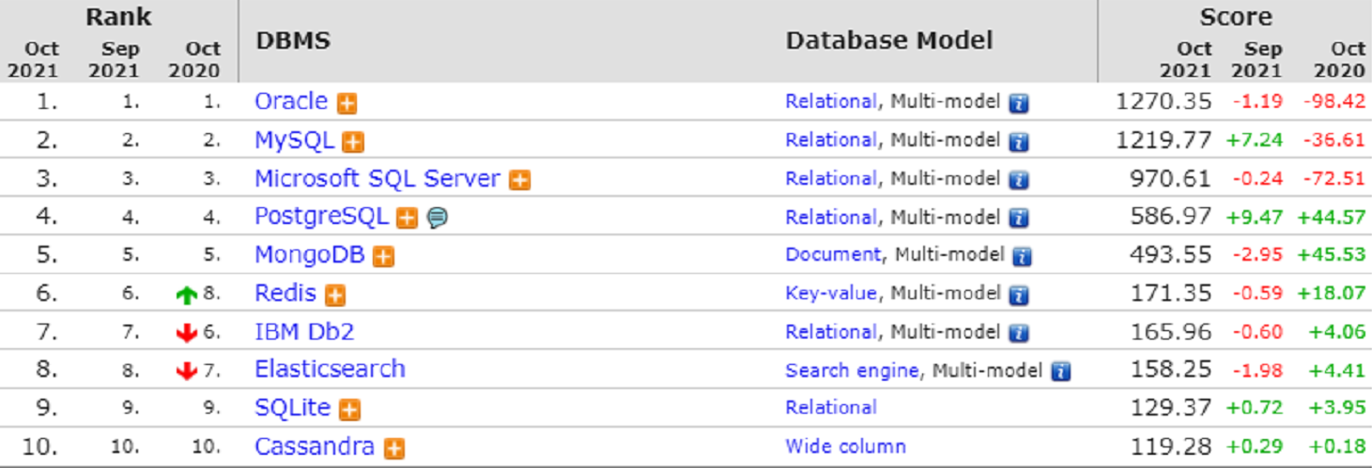
Task: Open the Elasticsearch link
Action: (x=330, y=370)
